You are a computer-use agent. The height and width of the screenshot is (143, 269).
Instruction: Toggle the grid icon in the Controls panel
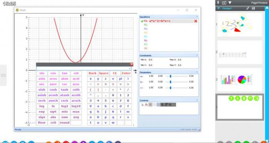coord(158,105)
